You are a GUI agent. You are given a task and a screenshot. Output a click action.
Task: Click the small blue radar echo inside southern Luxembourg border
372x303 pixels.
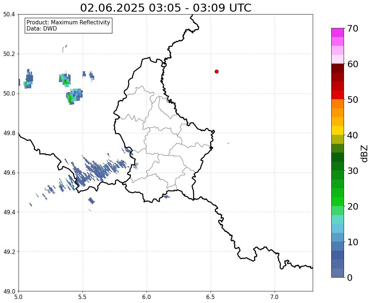tap(166, 197)
